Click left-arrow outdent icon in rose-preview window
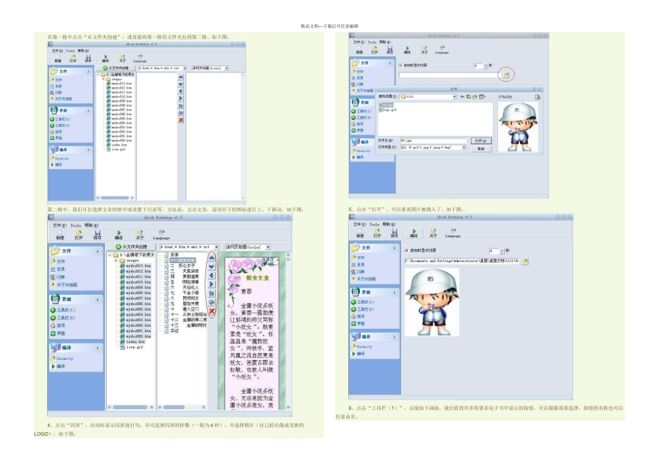Screen dimensions: 659x466 [212, 276]
